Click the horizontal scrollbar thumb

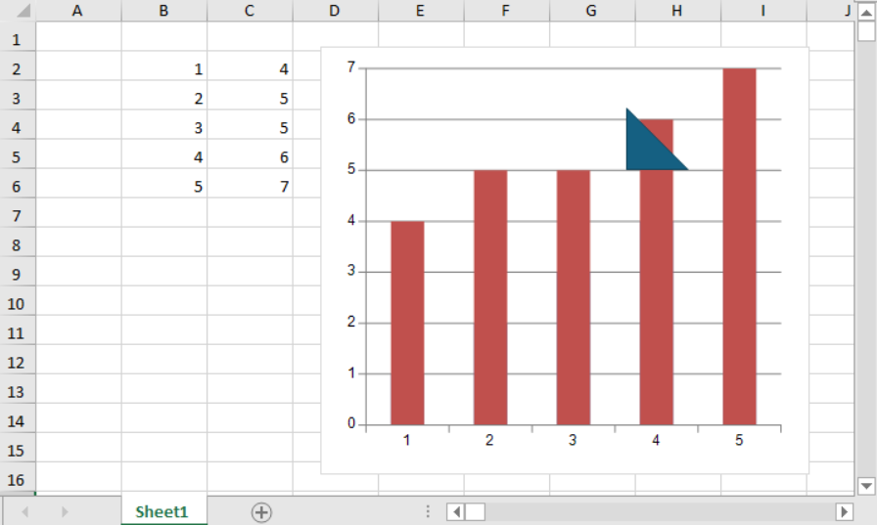click(475, 512)
